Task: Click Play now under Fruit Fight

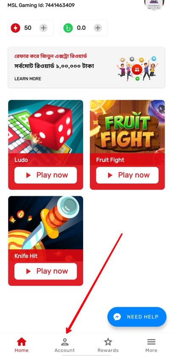Action: (x=127, y=175)
